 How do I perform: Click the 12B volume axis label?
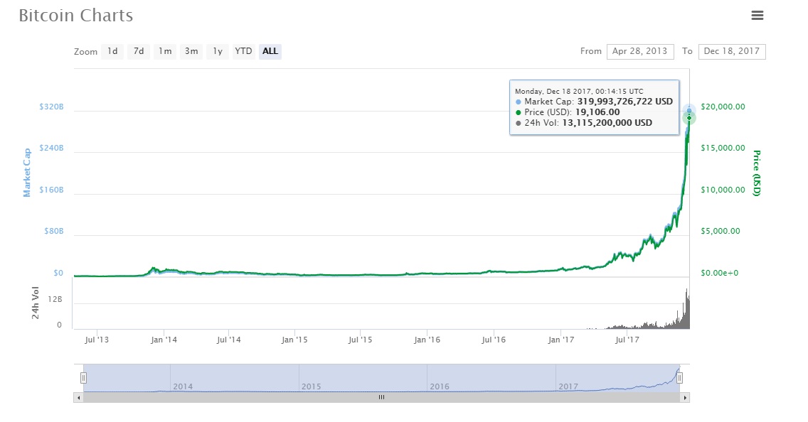tap(55, 300)
